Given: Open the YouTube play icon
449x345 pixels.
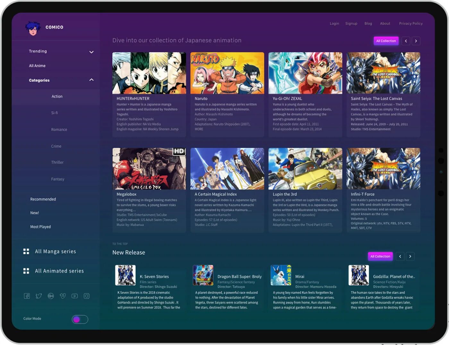Looking at the screenshot, I should click(75, 296).
